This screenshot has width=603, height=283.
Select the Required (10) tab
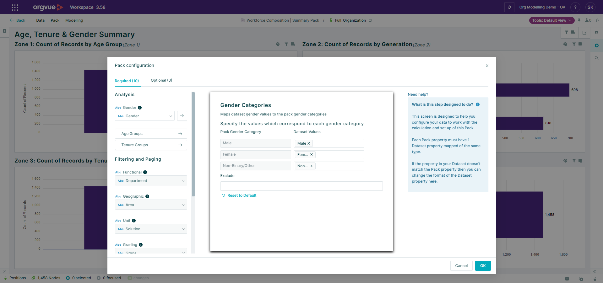(x=127, y=81)
